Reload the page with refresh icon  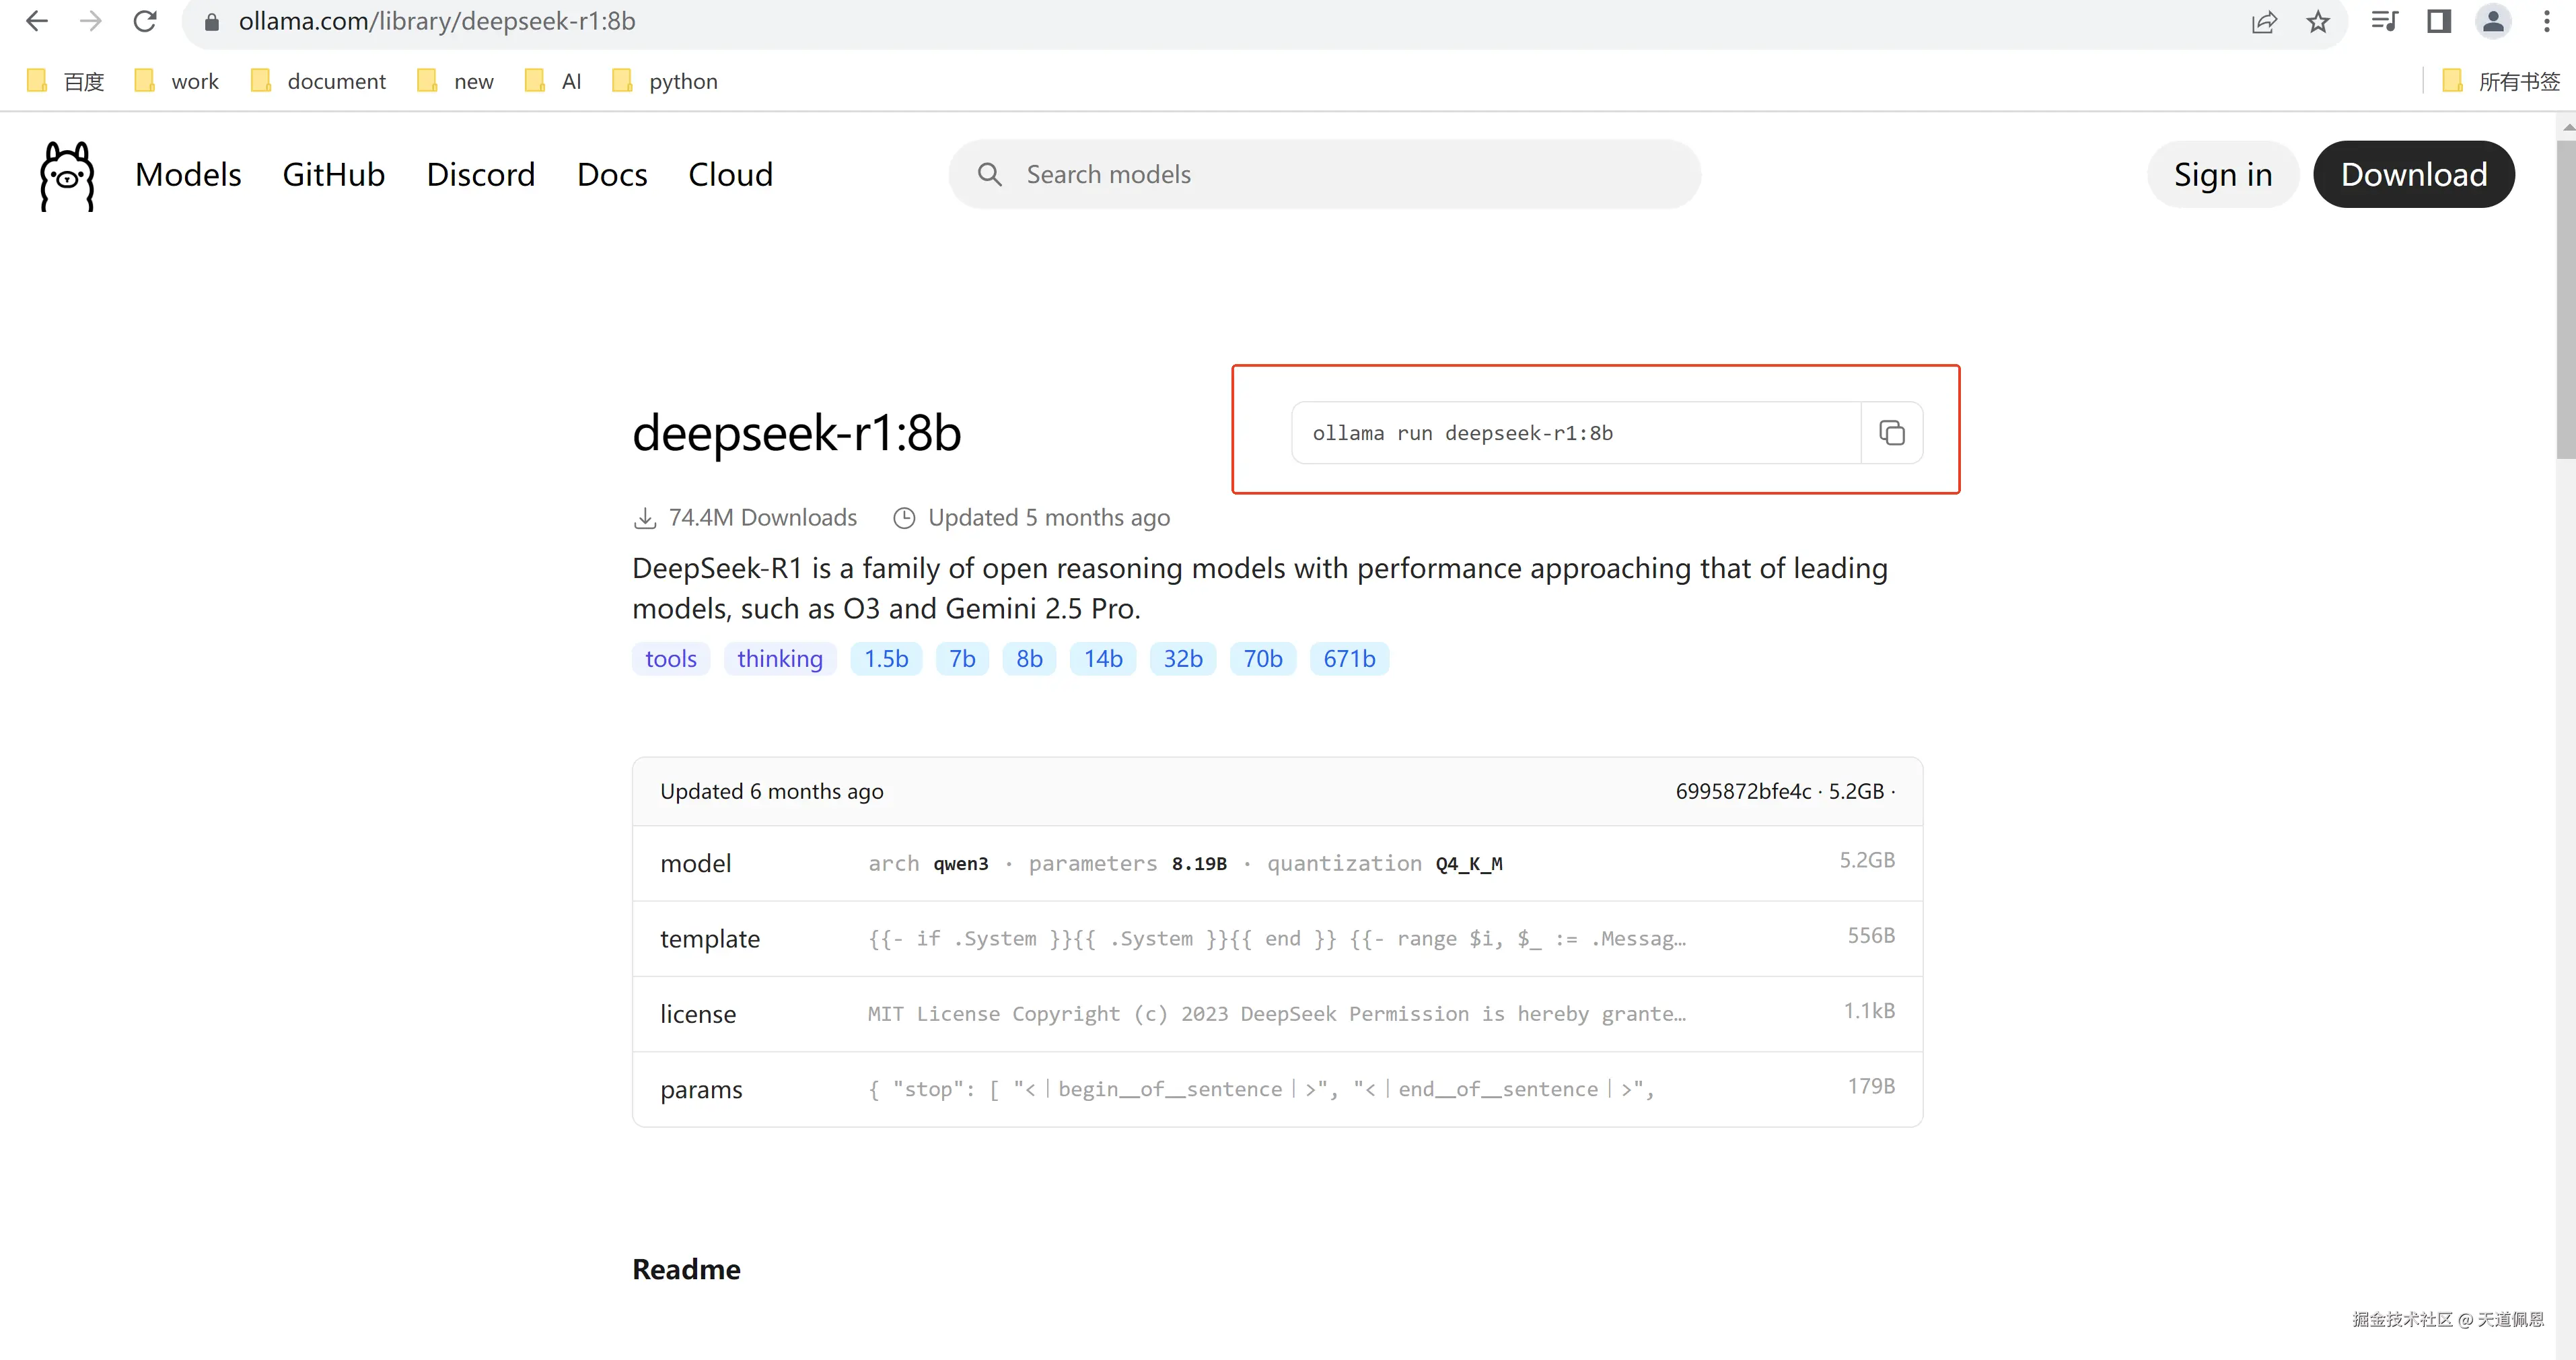145,21
